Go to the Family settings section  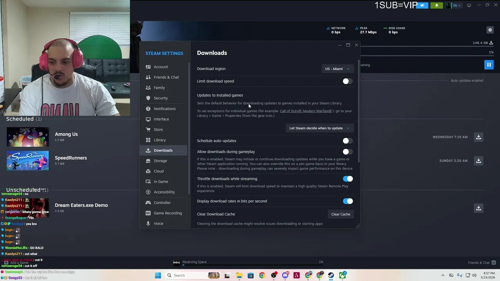[x=163, y=88]
